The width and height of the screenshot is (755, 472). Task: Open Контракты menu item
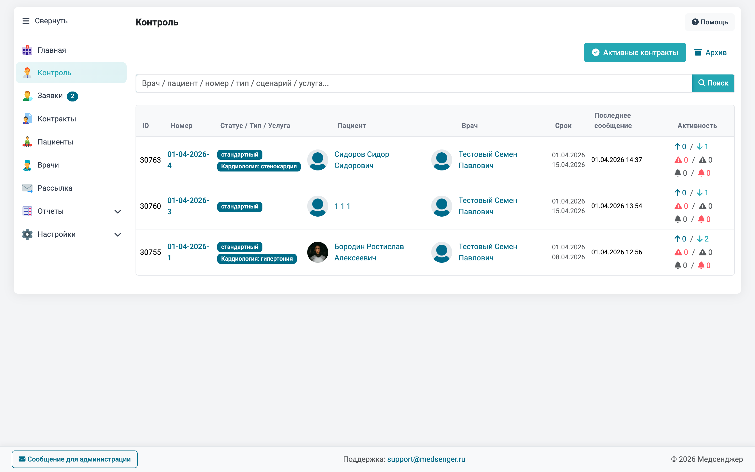click(x=71, y=119)
